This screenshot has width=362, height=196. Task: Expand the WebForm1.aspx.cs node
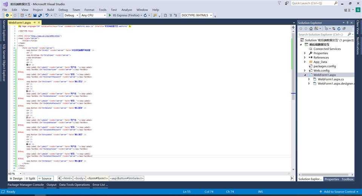pyautogui.click(x=309, y=79)
